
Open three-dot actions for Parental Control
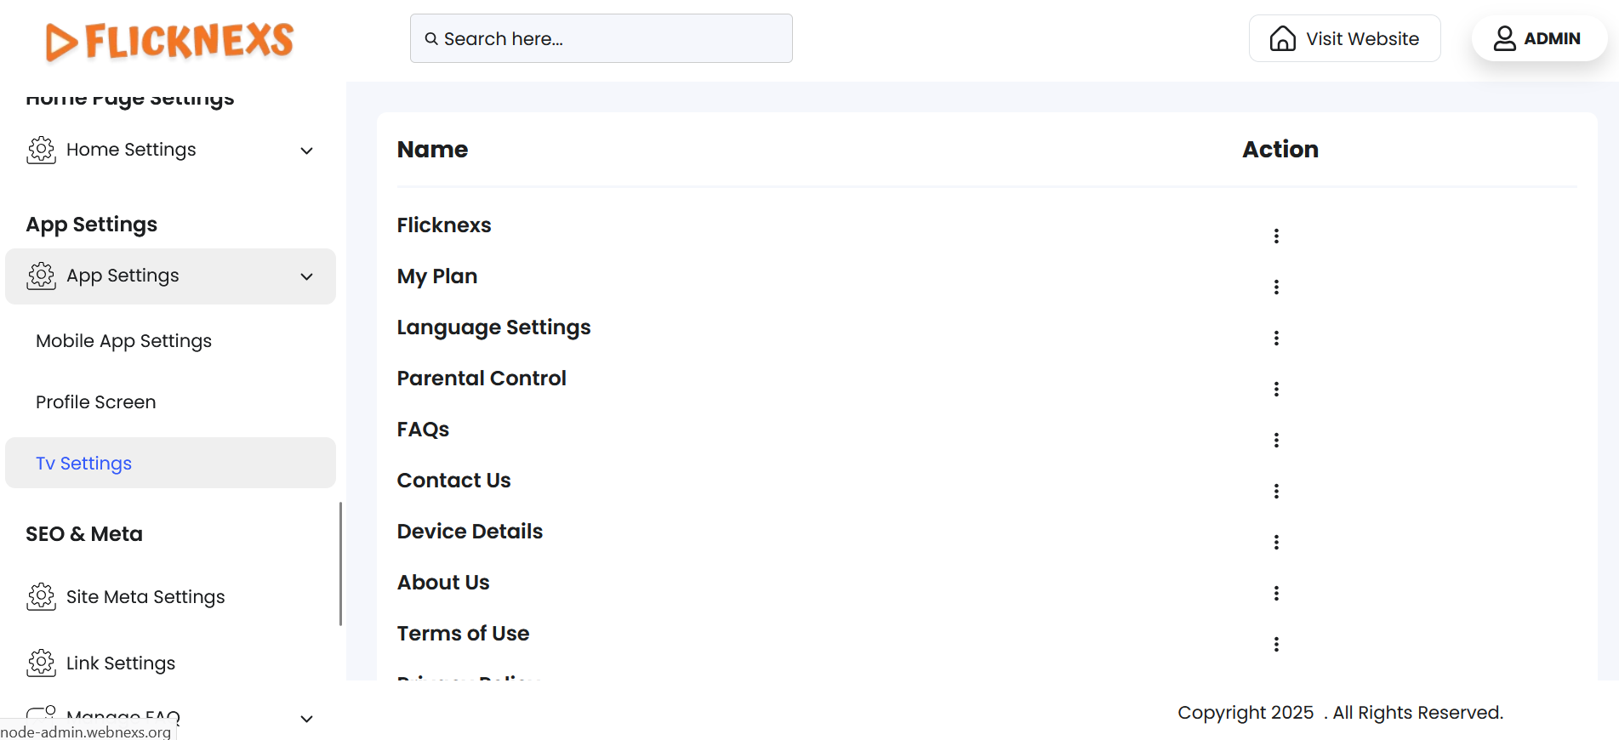tap(1276, 389)
